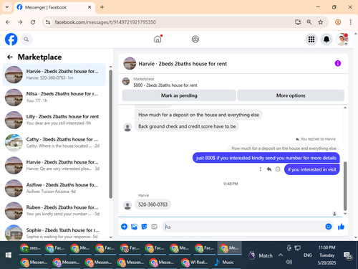Click the conversation list scrollbar
358x269 pixels.
[x=110, y=134]
